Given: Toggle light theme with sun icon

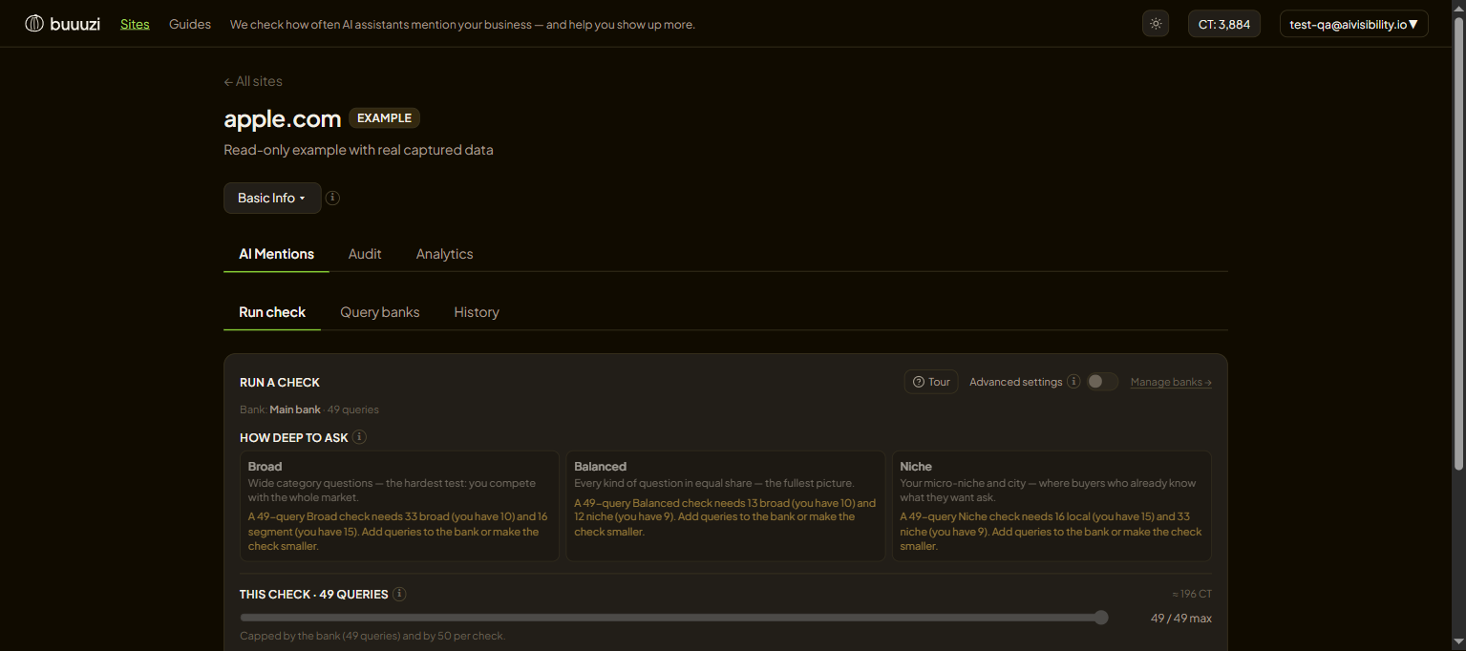Looking at the screenshot, I should click(1156, 24).
